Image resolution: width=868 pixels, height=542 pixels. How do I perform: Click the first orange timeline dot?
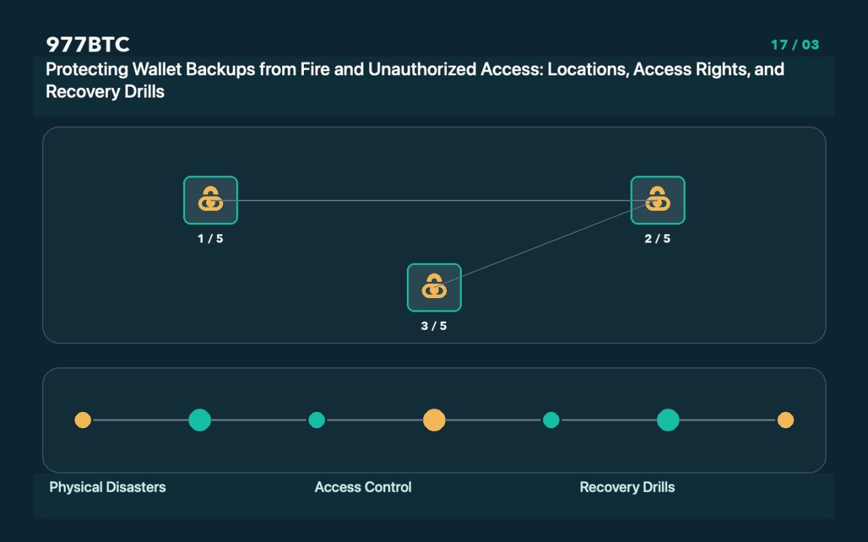pos(83,420)
